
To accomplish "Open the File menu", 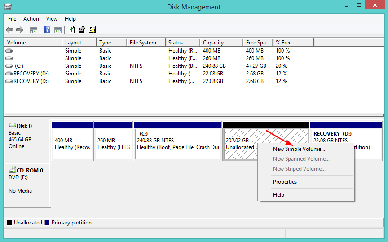I will coord(12,19).
